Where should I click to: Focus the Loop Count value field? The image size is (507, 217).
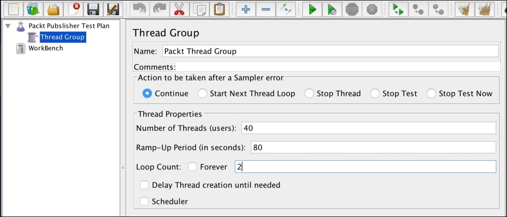[366, 167]
